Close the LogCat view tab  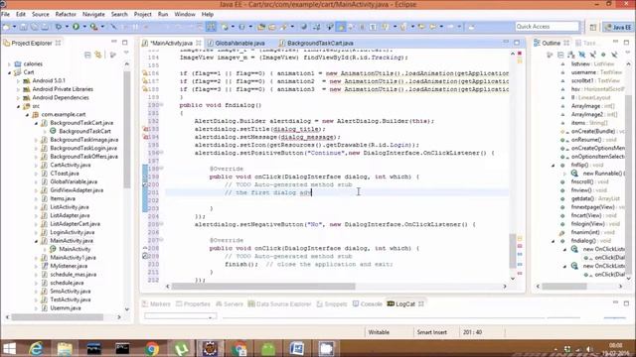(x=421, y=303)
